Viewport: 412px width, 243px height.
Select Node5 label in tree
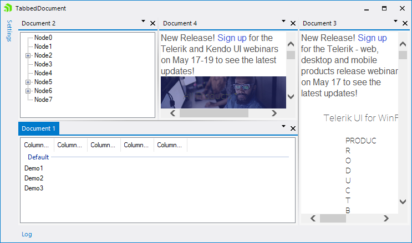(x=43, y=82)
